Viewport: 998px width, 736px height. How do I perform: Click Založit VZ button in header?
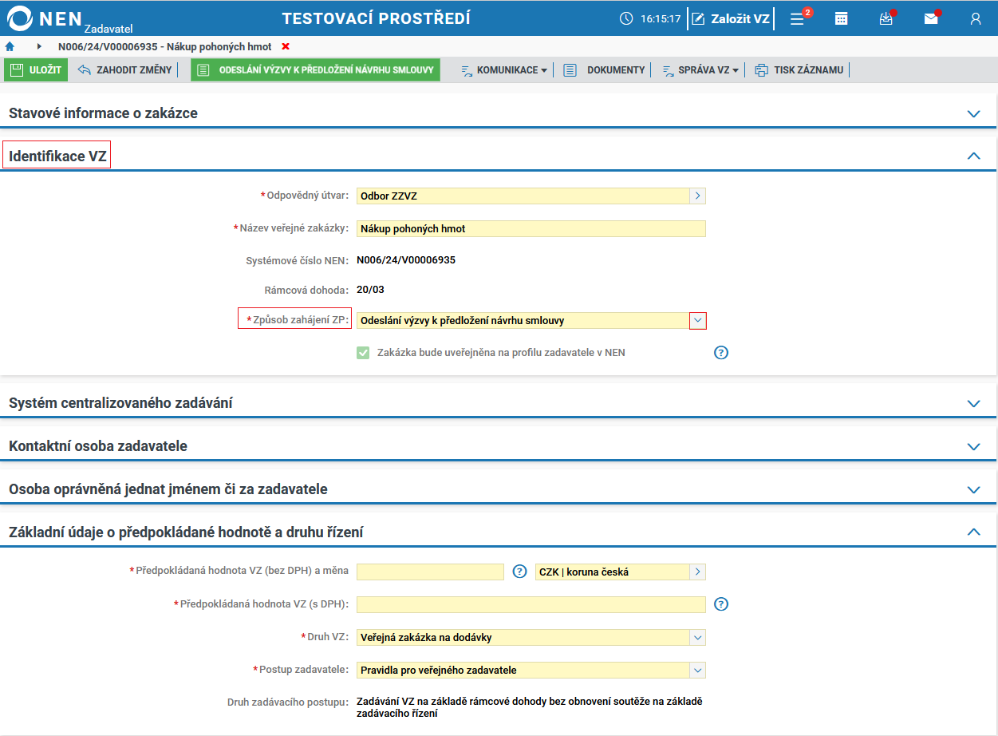pyautogui.click(x=731, y=18)
